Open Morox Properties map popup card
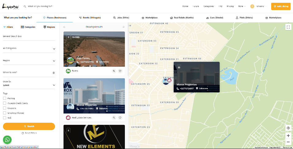 point(197,77)
